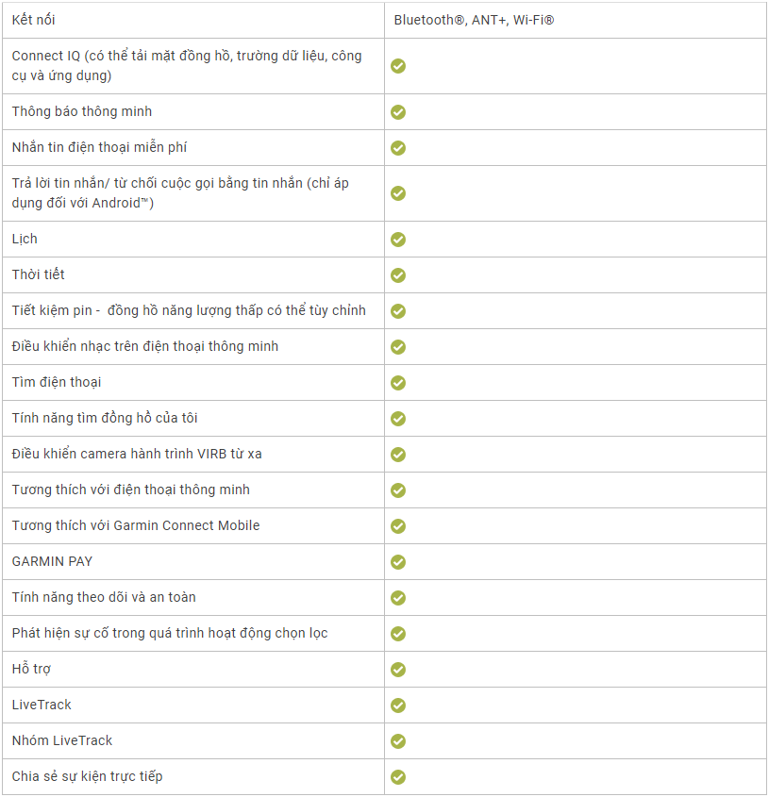This screenshot has width=769, height=797.
Task: Click the checkmark for Hỗ trợ
Action: [x=398, y=670]
